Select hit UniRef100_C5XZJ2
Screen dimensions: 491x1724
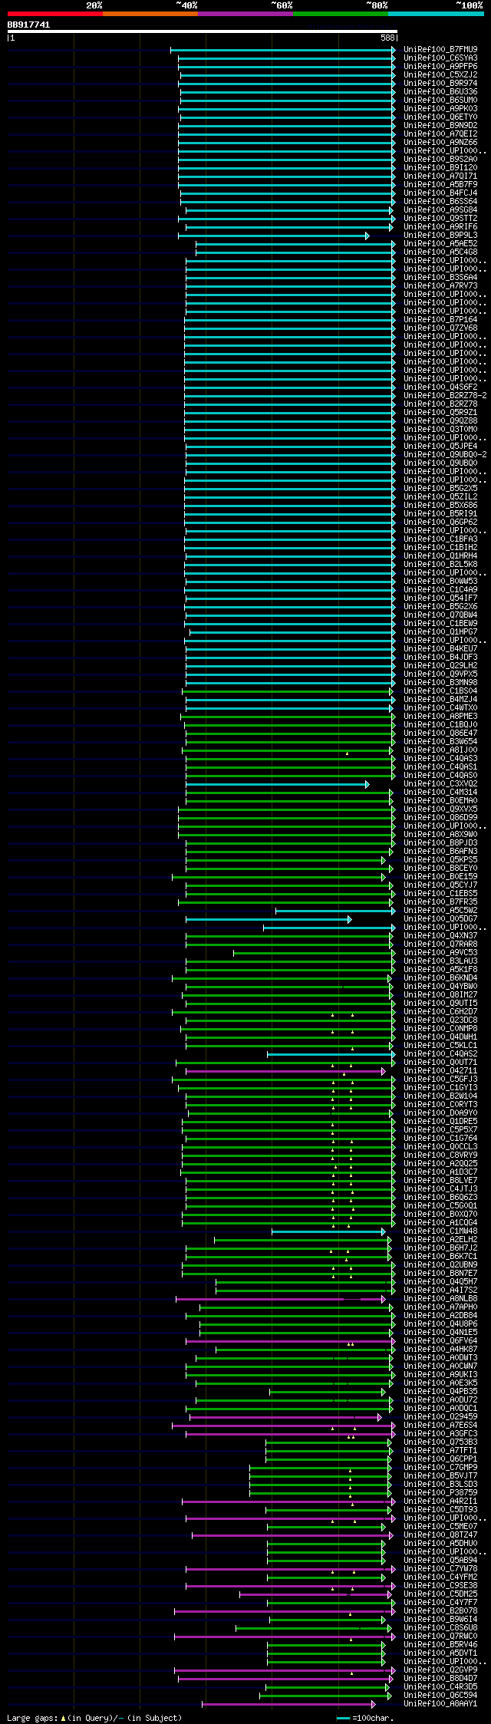pyautogui.click(x=440, y=74)
